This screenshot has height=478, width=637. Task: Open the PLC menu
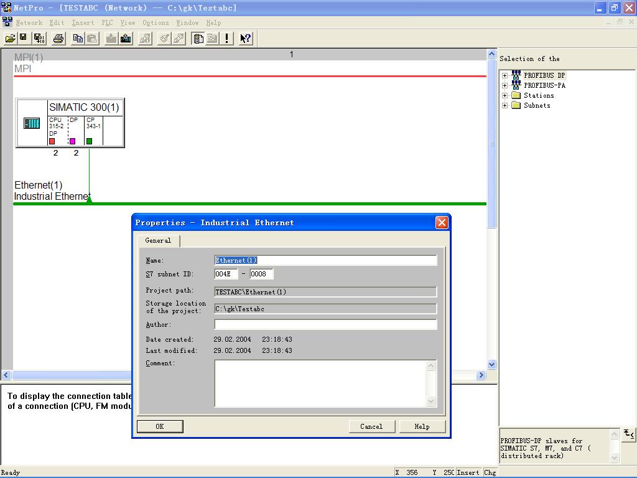coord(107,23)
